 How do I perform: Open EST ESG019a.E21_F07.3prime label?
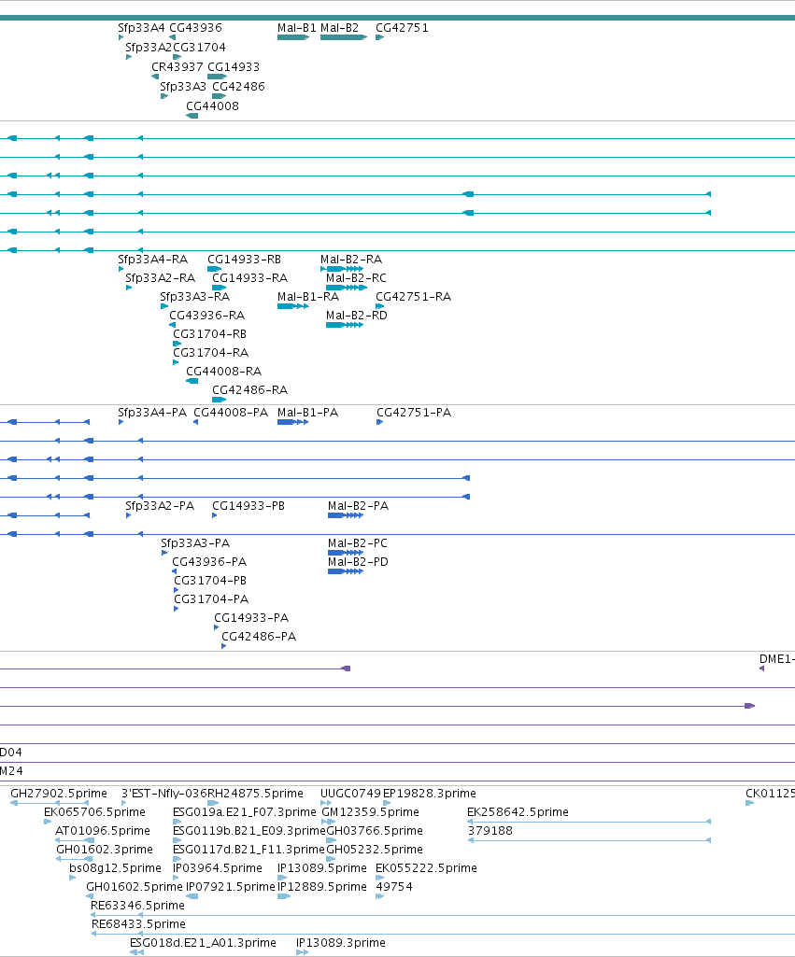click(245, 812)
